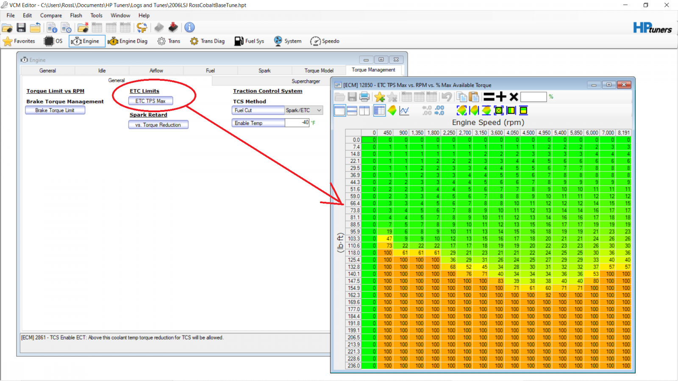Open the Compare menu

click(x=51, y=16)
